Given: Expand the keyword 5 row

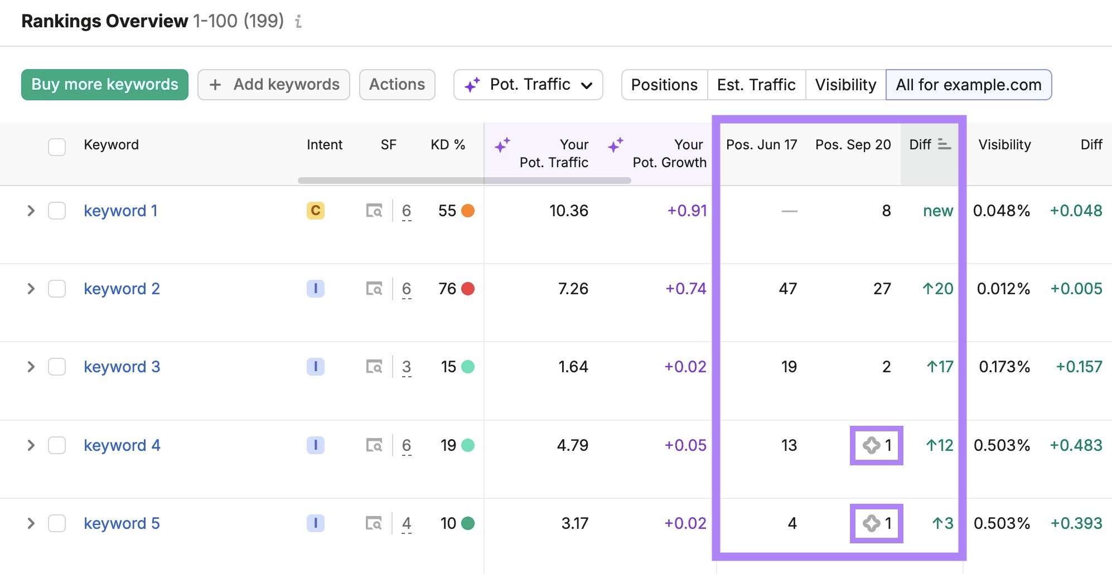Looking at the screenshot, I should coord(31,523).
